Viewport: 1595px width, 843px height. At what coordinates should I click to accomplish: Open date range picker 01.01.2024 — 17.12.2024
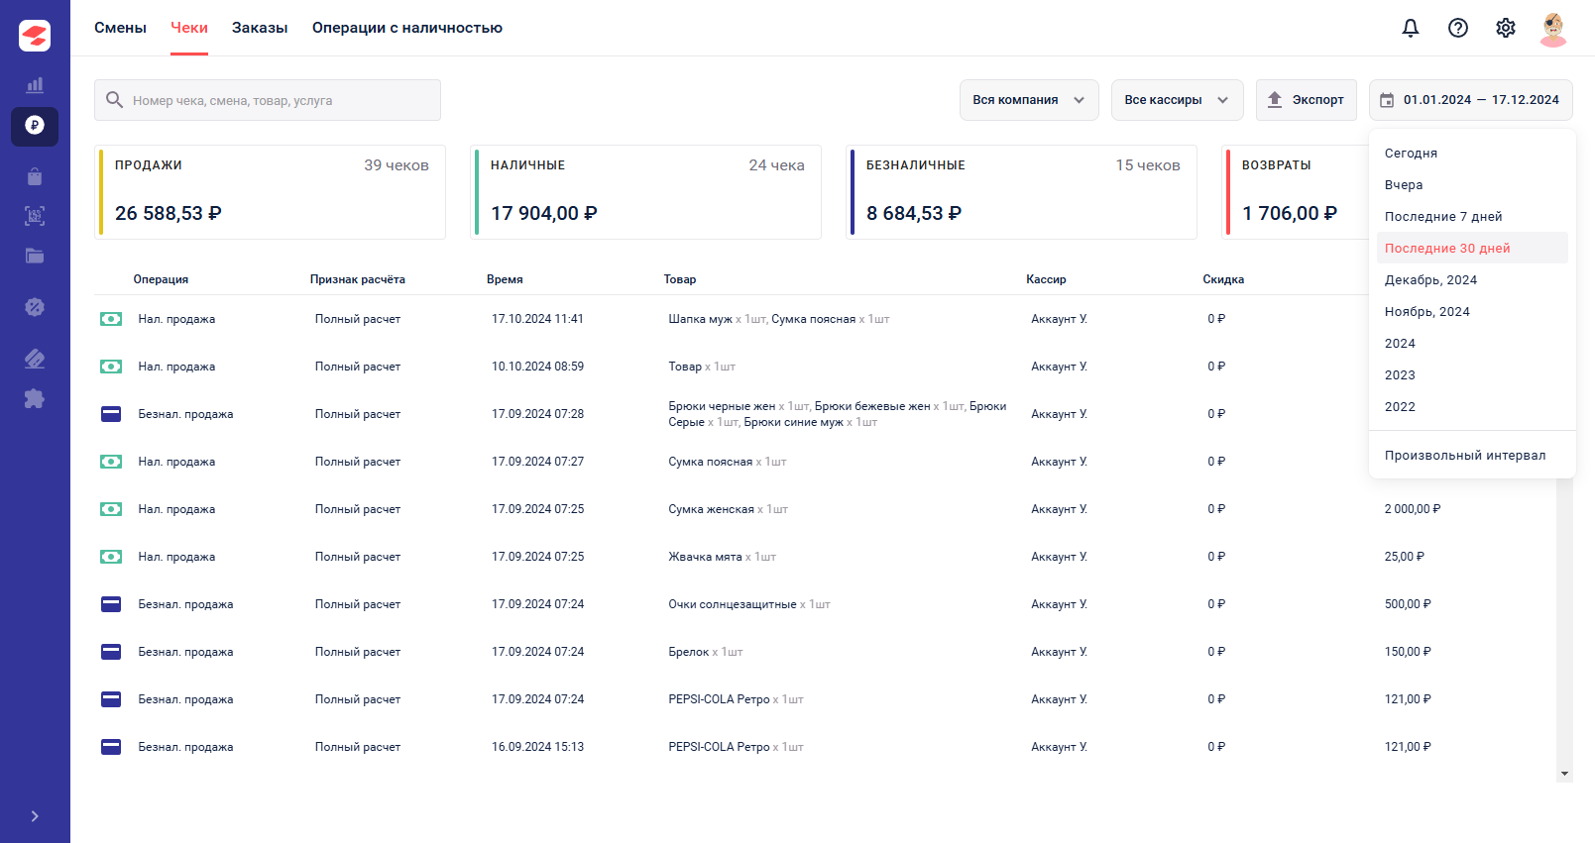coord(1471,100)
